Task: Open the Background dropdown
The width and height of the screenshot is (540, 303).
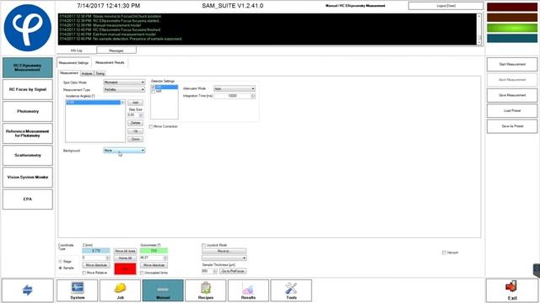Action: (124, 151)
